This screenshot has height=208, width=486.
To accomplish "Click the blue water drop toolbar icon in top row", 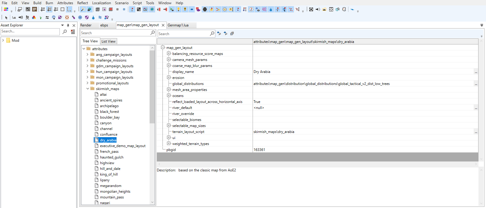I will (x=271, y=9).
